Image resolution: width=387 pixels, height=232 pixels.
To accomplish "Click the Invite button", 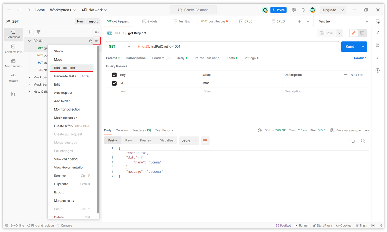I will click(278, 10).
